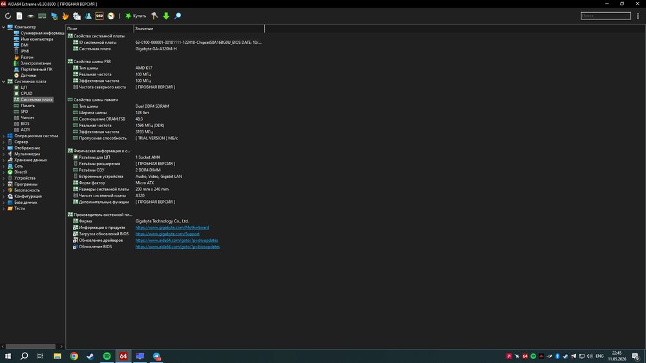
Task: Select Память tree item
Action: [28, 106]
